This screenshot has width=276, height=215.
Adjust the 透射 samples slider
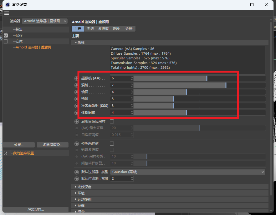199,99
